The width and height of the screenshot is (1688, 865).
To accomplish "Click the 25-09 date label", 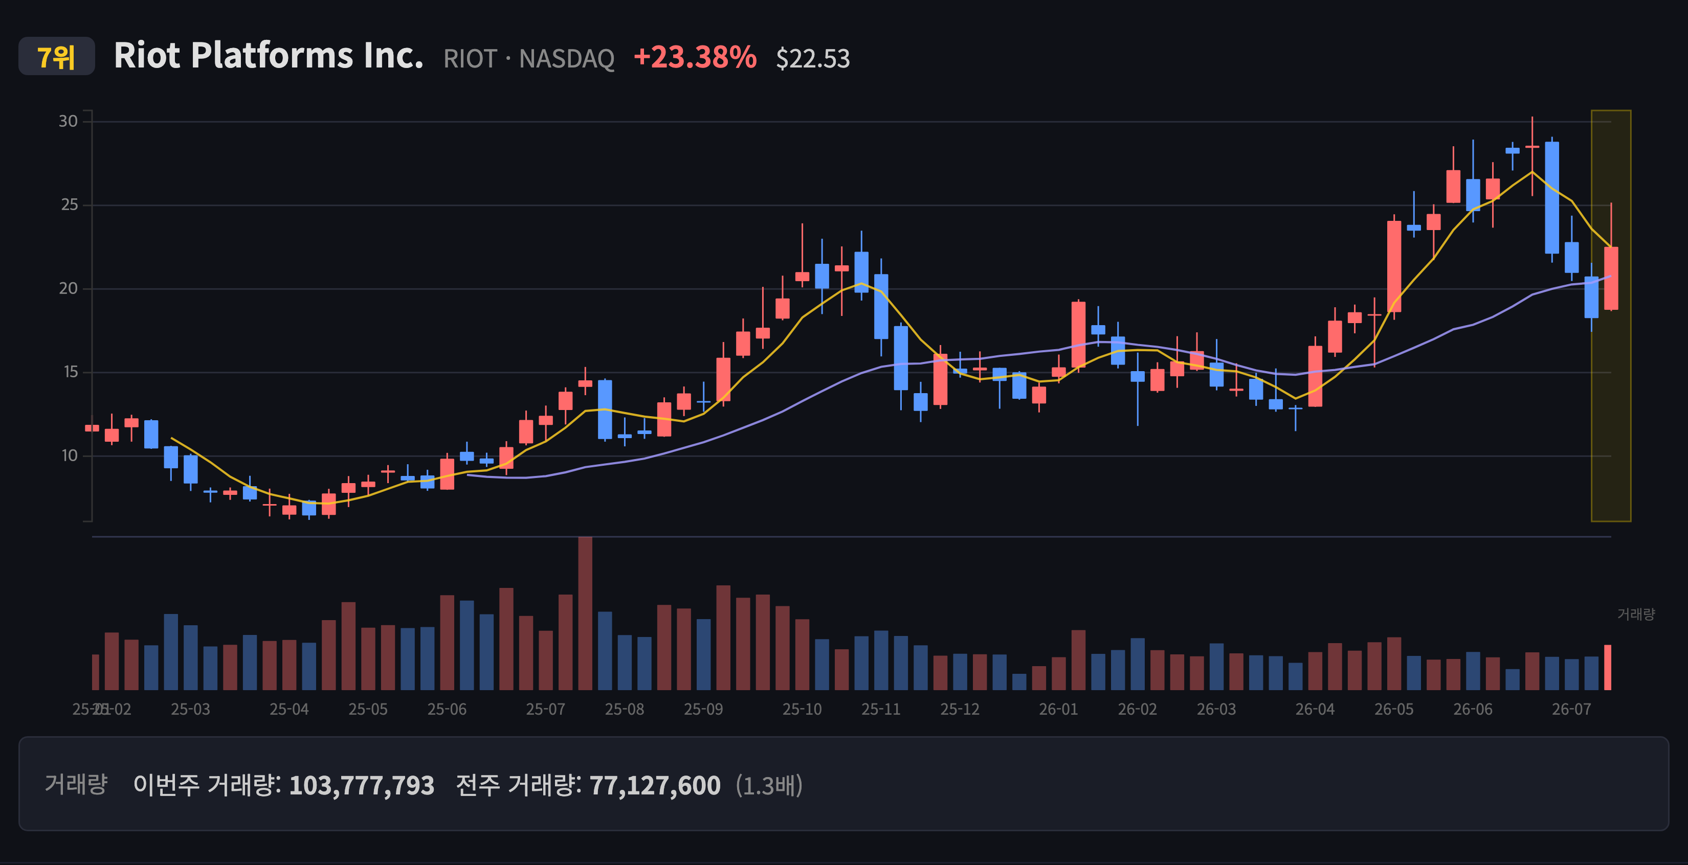I will point(704,709).
